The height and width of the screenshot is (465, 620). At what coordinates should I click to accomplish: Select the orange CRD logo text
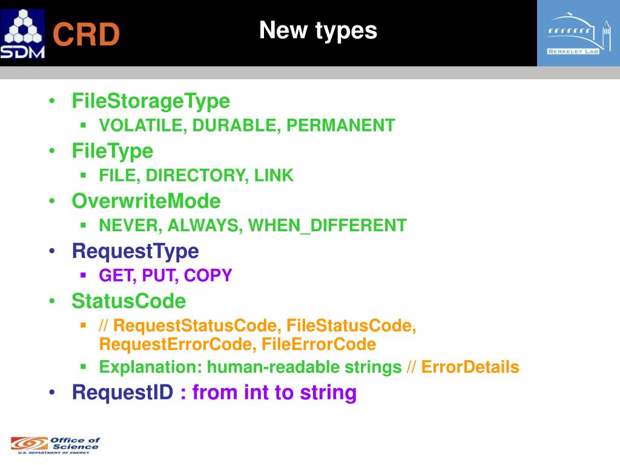(x=86, y=35)
